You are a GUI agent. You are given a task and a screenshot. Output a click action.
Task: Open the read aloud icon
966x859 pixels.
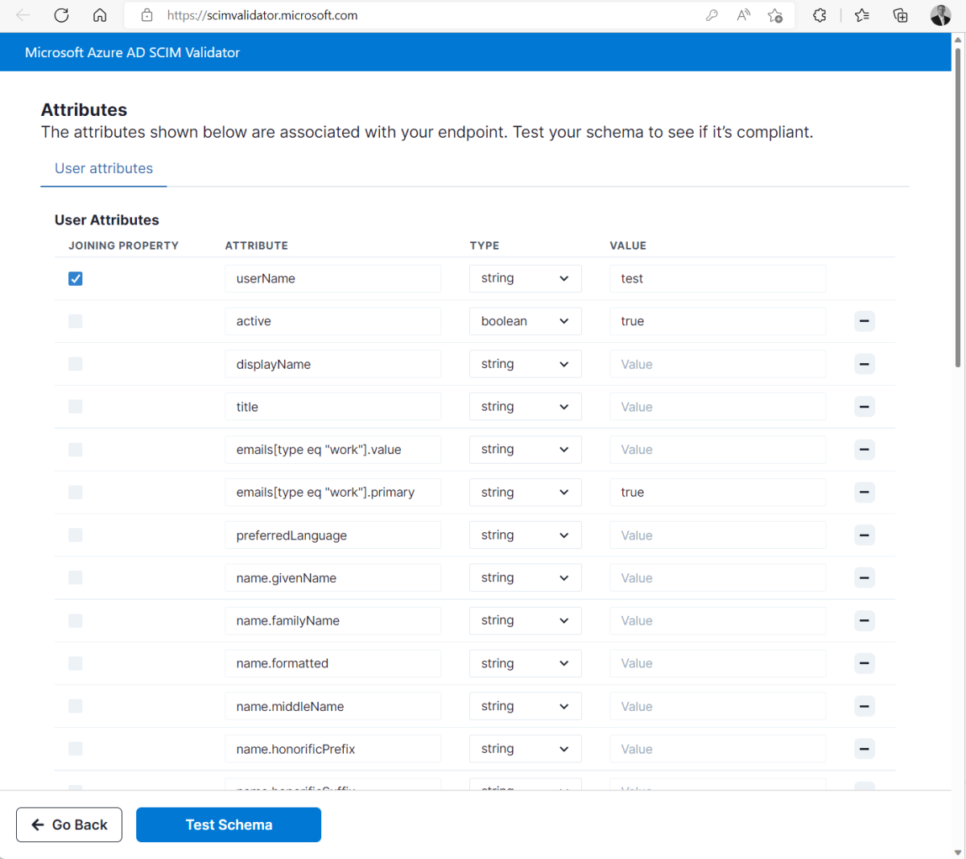point(744,15)
